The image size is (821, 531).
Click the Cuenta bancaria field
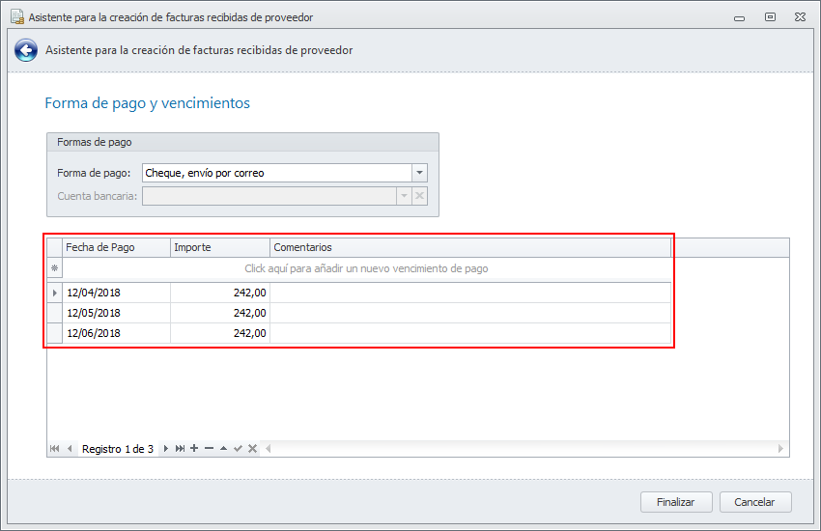[269, 196]
